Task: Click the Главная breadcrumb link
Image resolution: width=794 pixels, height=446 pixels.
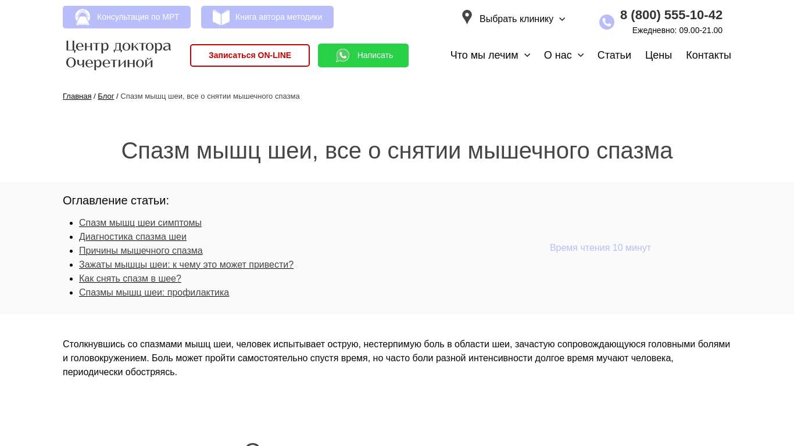Action: [x=77, y=96]
